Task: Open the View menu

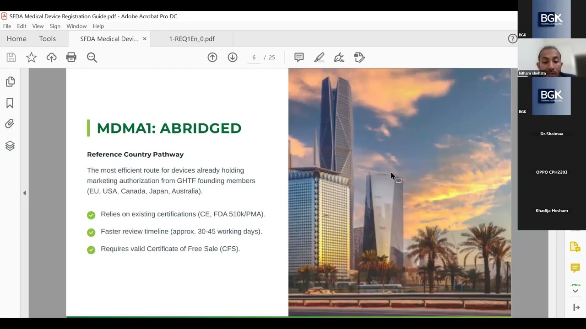Action: click(x=38, y=26)
